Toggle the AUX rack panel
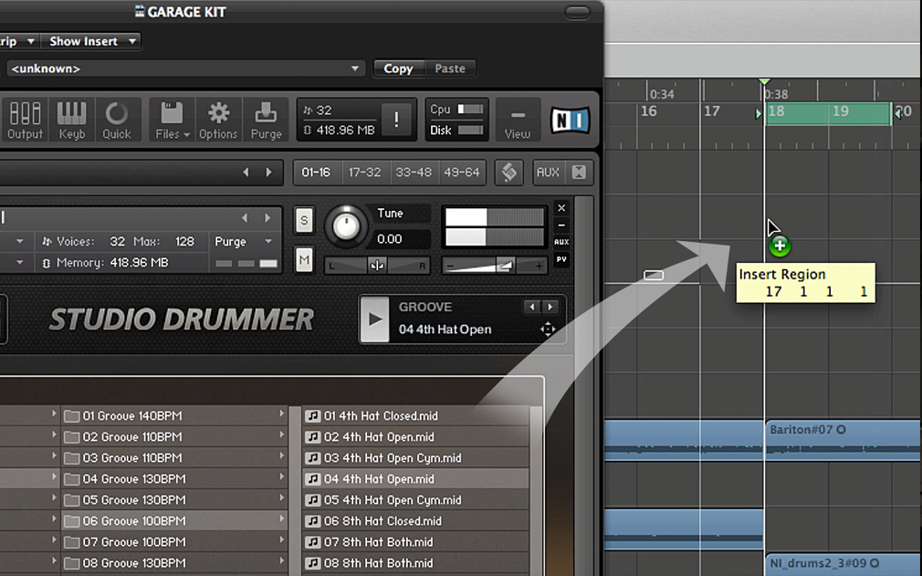The width and height of the screenshot is (922, 576). tap(548, 173)
